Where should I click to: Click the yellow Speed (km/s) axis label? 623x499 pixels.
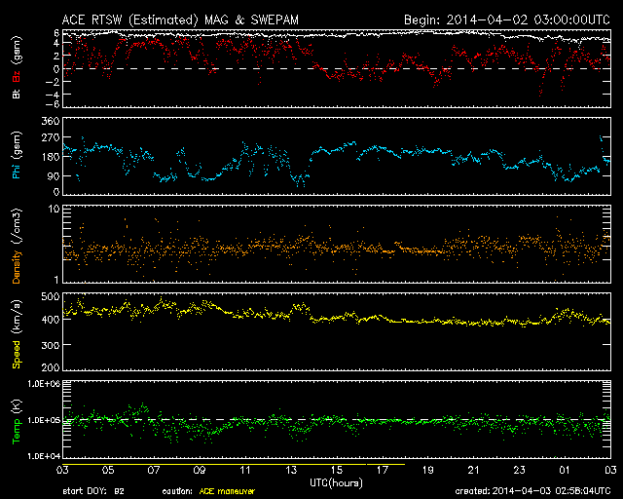pyautogui.click(x=15, y=331)
